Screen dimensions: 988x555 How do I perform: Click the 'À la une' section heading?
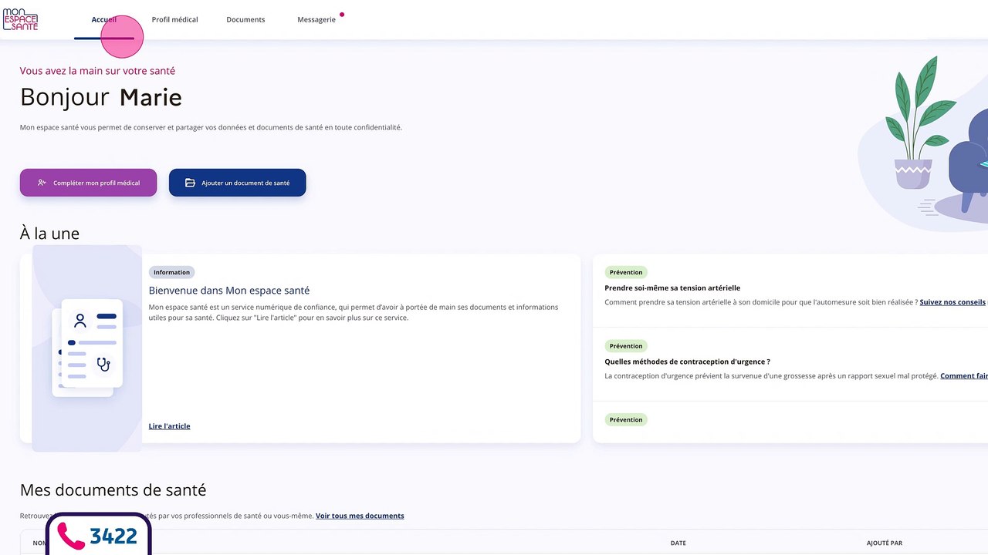tap(49, 234)
